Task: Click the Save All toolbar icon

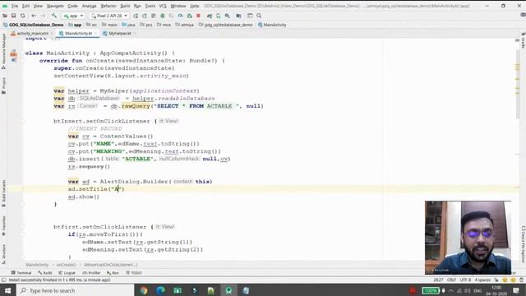Action: pos(14,16)
